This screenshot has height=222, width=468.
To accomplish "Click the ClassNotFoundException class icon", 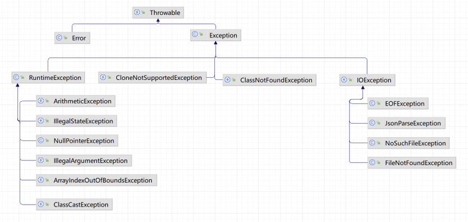I will coord(227,80).
